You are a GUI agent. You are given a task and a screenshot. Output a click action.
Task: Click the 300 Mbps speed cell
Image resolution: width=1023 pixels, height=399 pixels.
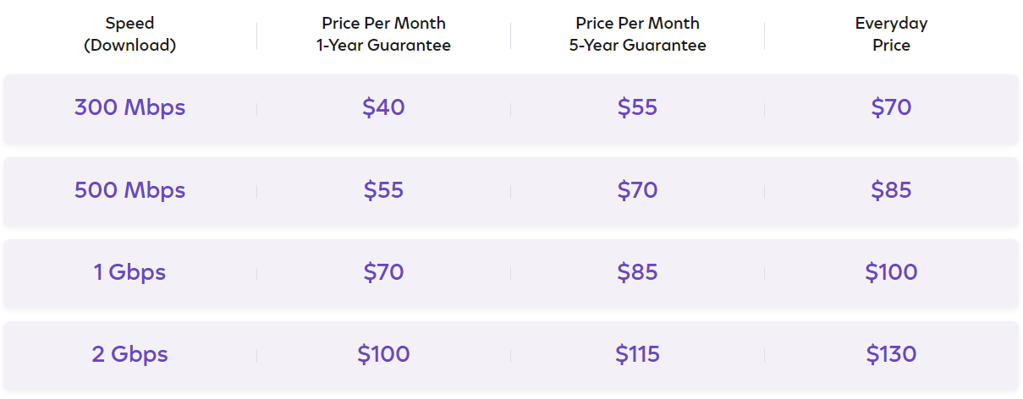[129, 108]
